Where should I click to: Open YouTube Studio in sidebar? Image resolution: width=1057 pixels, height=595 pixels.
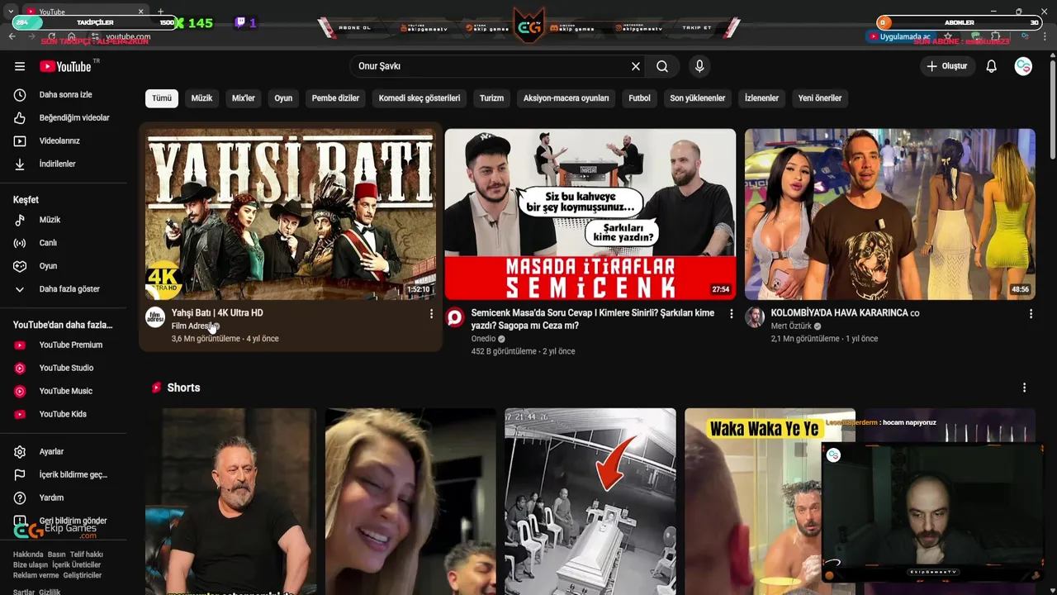(x=66, y=369)
